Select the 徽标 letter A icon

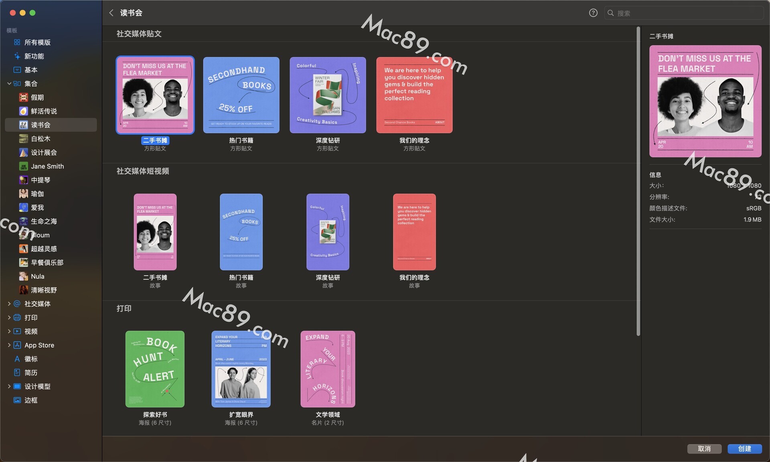(x=17, y=359)
